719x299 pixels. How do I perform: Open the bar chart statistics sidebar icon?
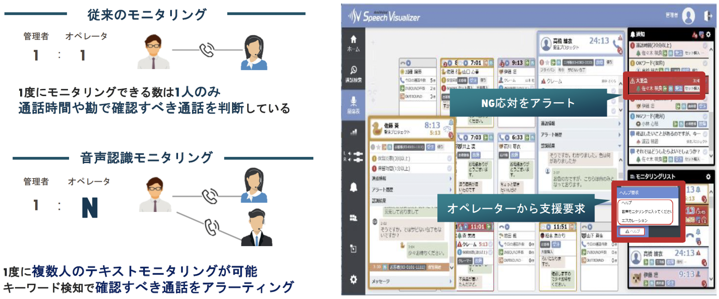354,132
